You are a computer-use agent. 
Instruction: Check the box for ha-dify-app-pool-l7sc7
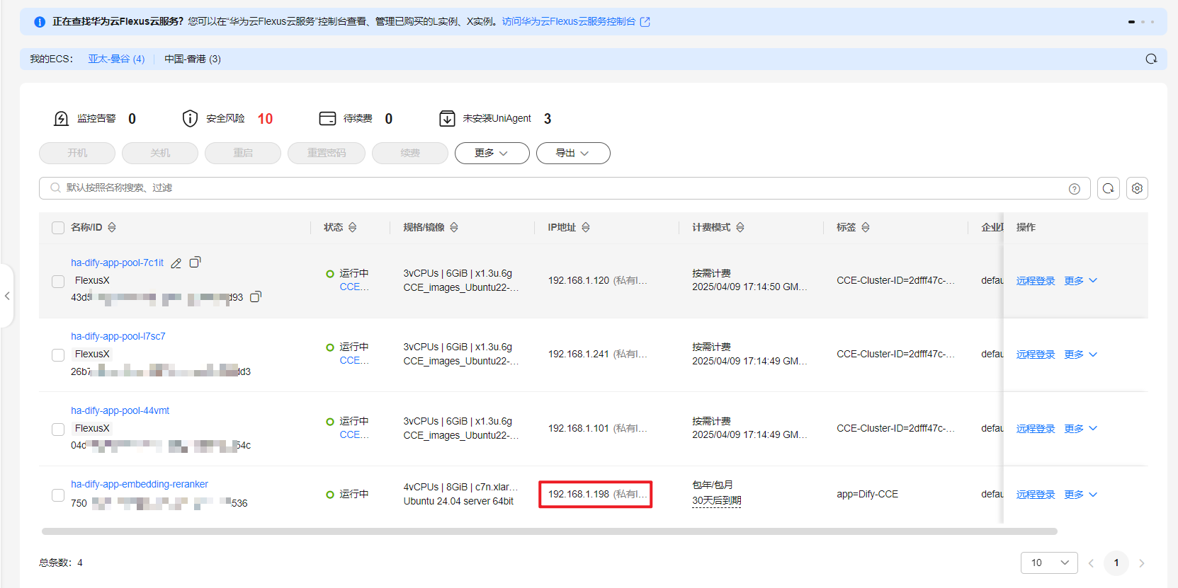(58, 354)
